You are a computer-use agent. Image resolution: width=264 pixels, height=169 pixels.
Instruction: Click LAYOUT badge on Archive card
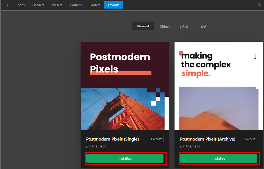pyautogui.click(x=250, y=139)
